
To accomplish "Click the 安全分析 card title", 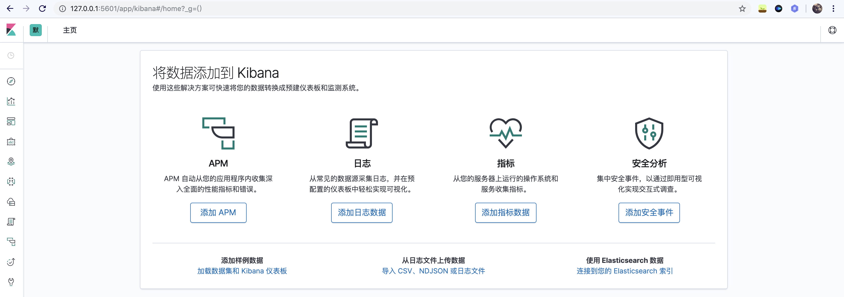I will tap(649, 163).
